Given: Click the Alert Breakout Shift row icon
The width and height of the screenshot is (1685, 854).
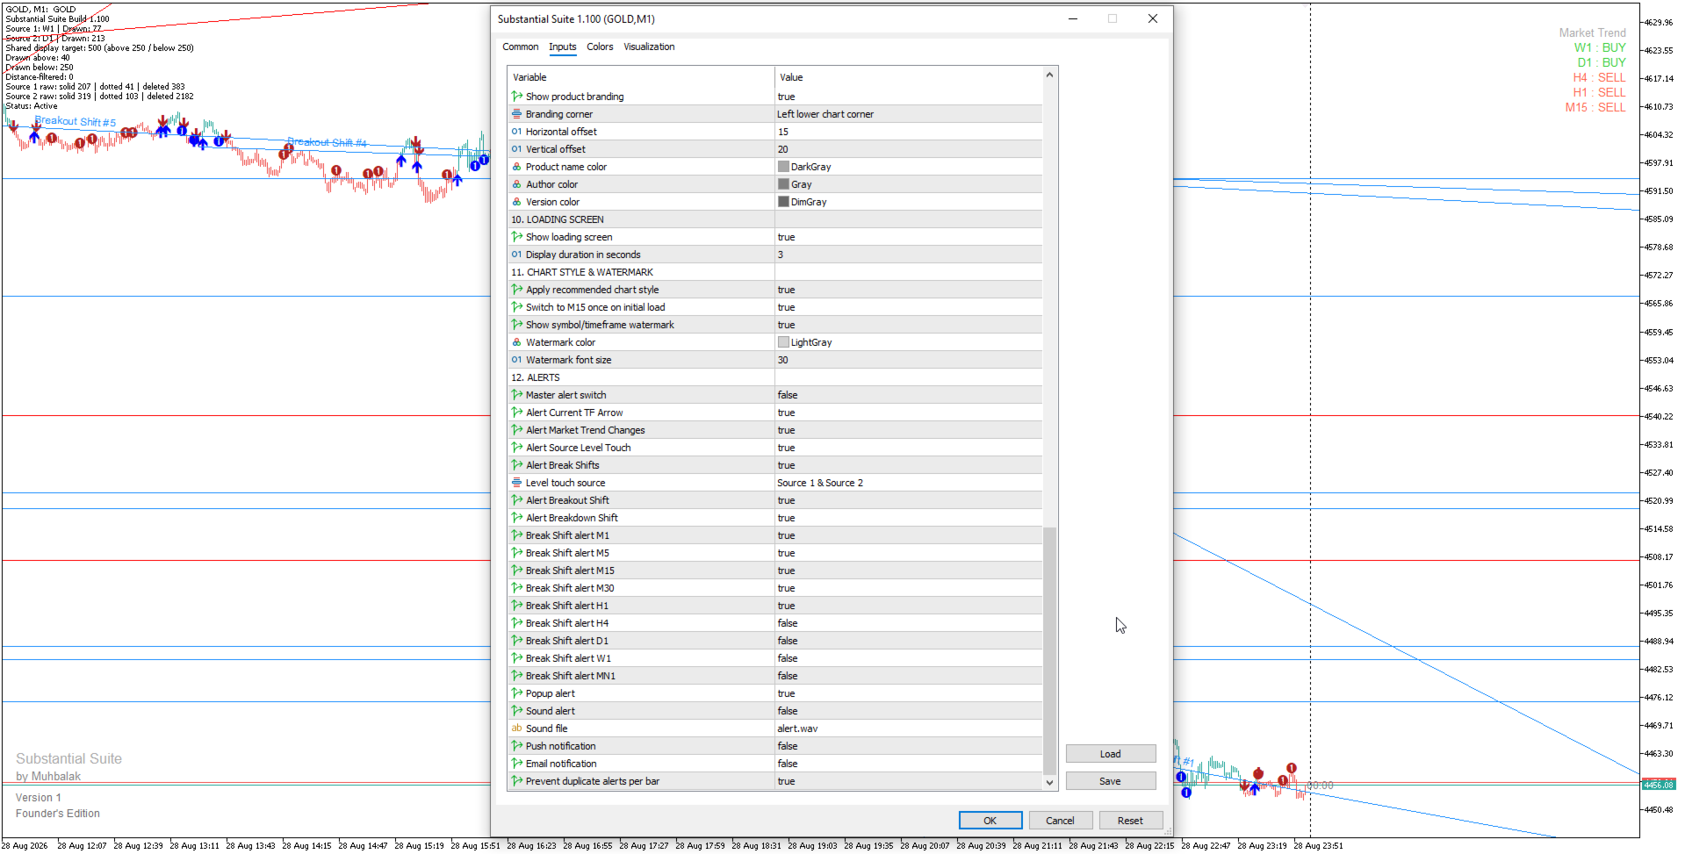Looking at the screenshot, I should [517, 500].
